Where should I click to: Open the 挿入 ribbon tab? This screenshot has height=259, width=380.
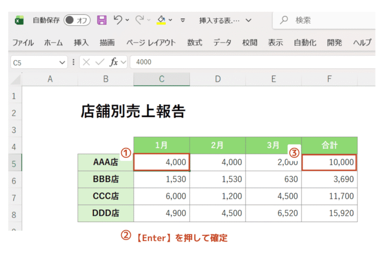click(x=81, y=43)
